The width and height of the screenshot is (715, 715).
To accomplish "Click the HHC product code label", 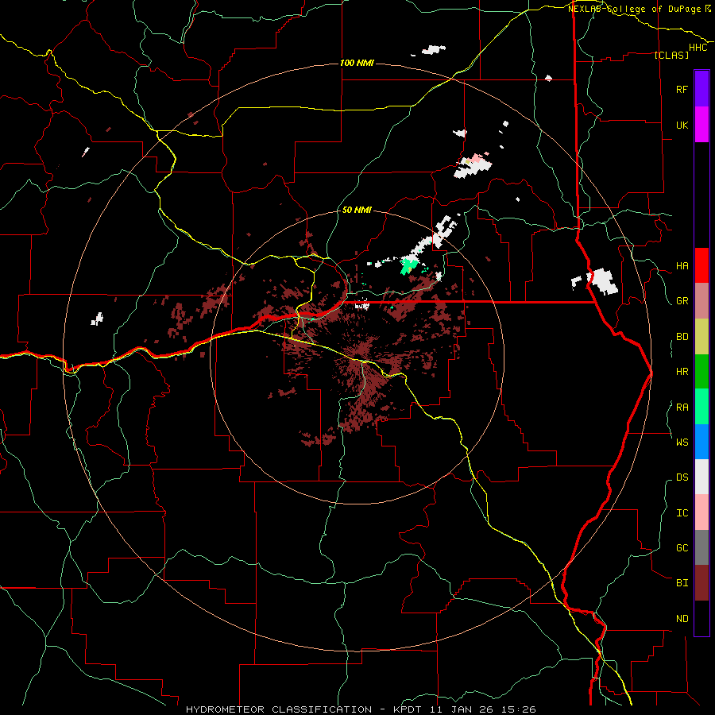I will coord(698,47).
